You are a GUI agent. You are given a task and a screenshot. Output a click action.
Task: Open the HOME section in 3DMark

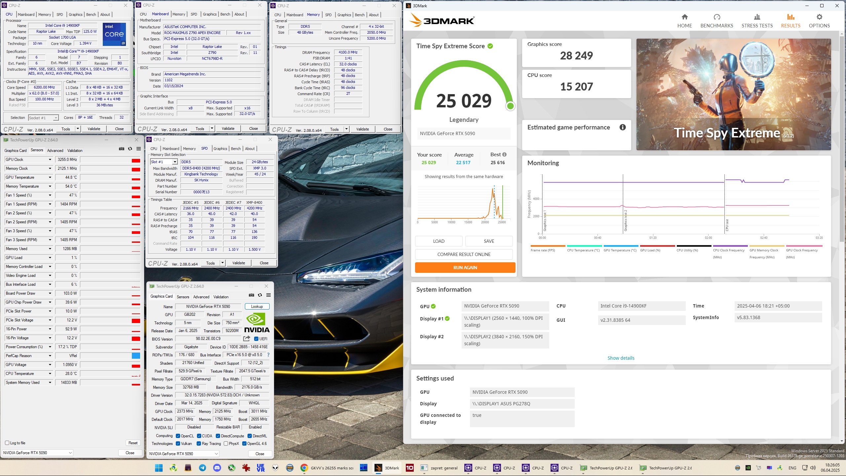[684, 21]
